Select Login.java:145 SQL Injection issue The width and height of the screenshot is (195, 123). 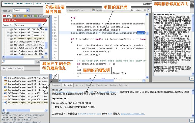[x=29, y=29]
